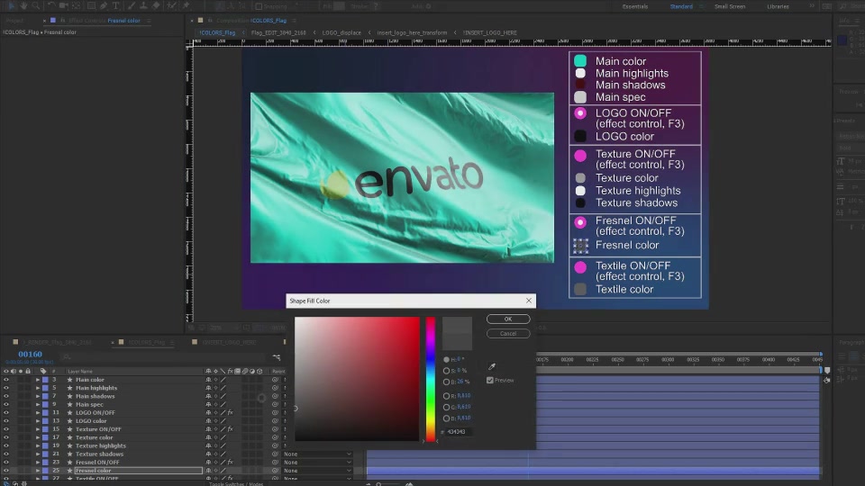Select the Rotation tool
865x486 pixels.
click(51, 5)
